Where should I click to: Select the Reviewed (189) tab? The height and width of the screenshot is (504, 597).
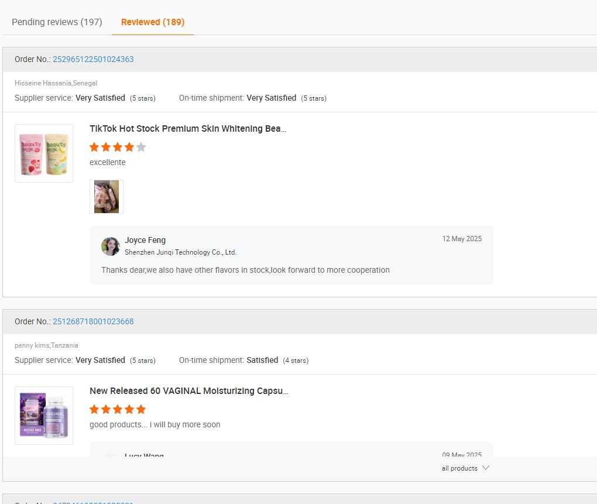153,22
